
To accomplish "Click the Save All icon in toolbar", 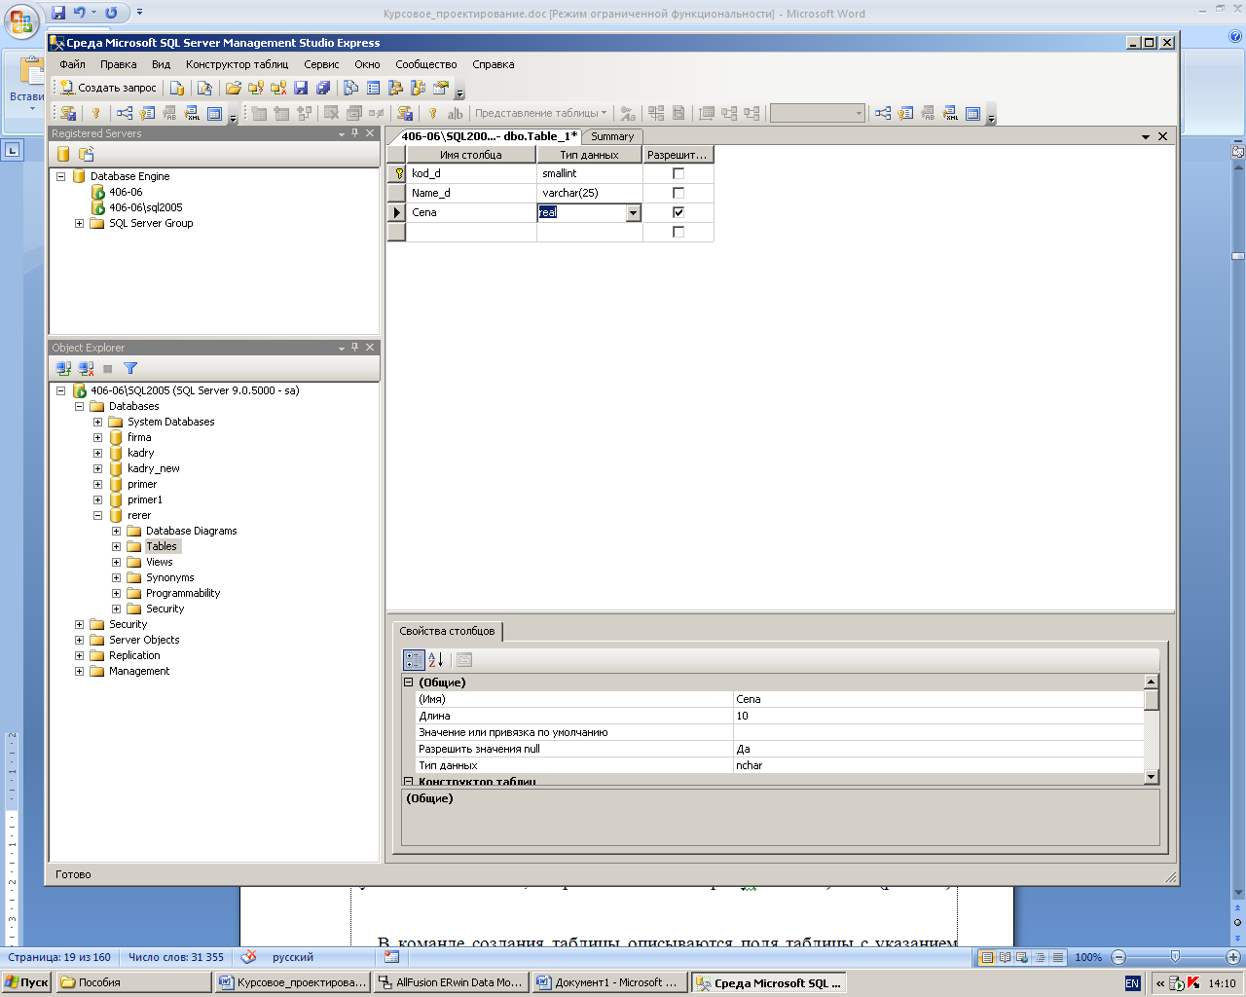I will click(323, 88).
